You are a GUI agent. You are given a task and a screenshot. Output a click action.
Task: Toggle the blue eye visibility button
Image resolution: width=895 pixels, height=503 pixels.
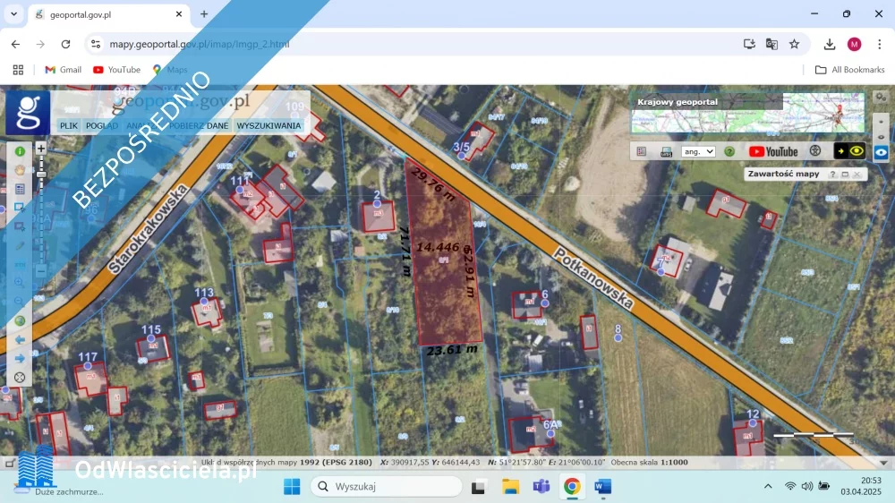[x=882, y=152]
